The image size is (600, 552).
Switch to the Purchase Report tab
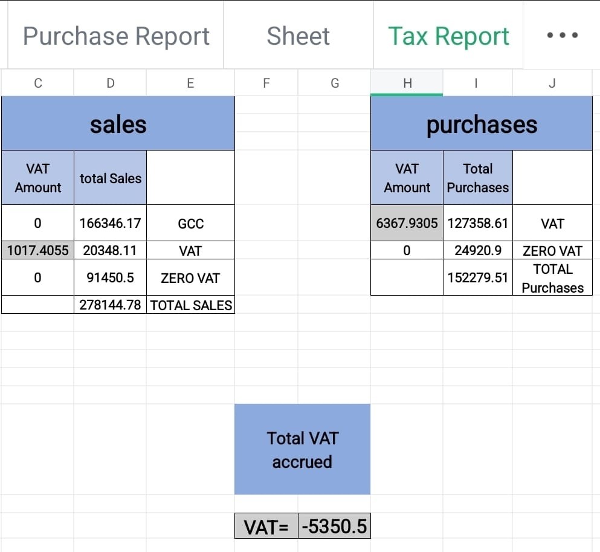pyautogui.click(x=116, y=36)
